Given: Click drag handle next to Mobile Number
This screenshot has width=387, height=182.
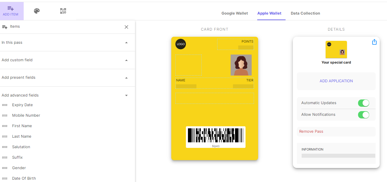Looking at the screenshot, I should (5, 116).
